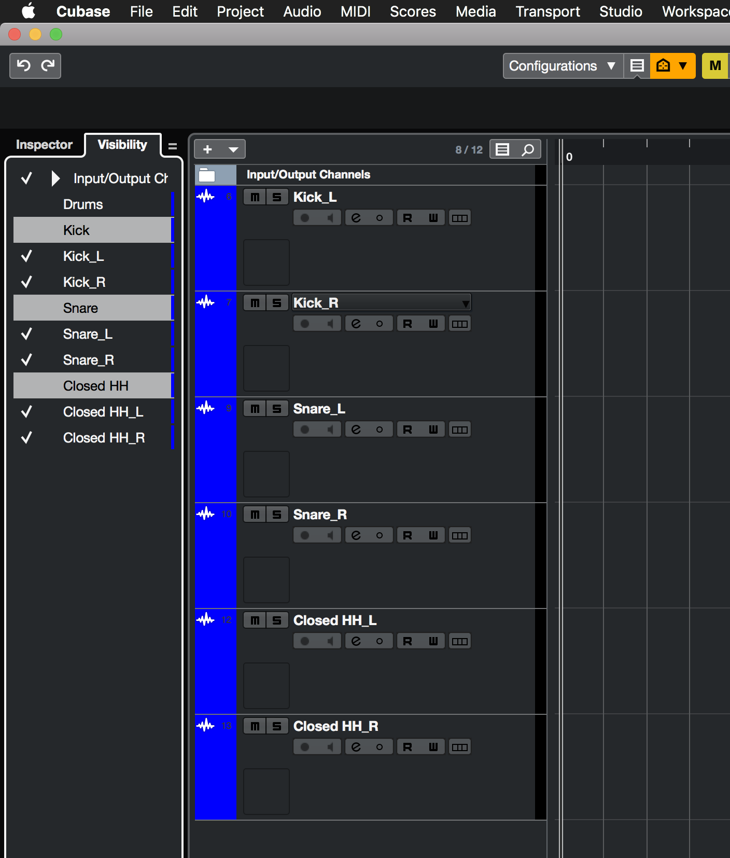
Task: Toggle Read automation on Kick_L
Action: tap(408, 218)
